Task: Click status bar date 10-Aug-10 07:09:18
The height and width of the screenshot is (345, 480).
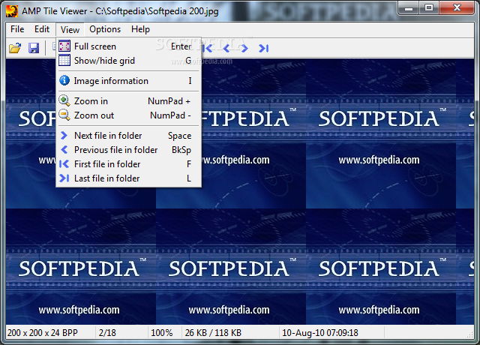Action: (x=320, y=333)
